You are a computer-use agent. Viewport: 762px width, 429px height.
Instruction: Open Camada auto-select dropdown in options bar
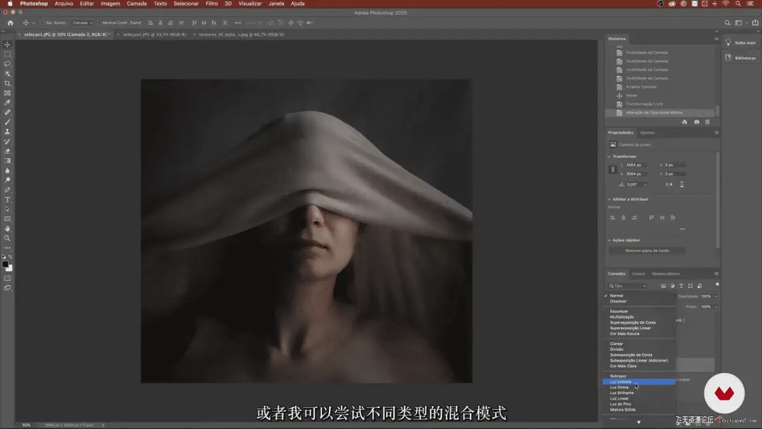click(82, 23)
